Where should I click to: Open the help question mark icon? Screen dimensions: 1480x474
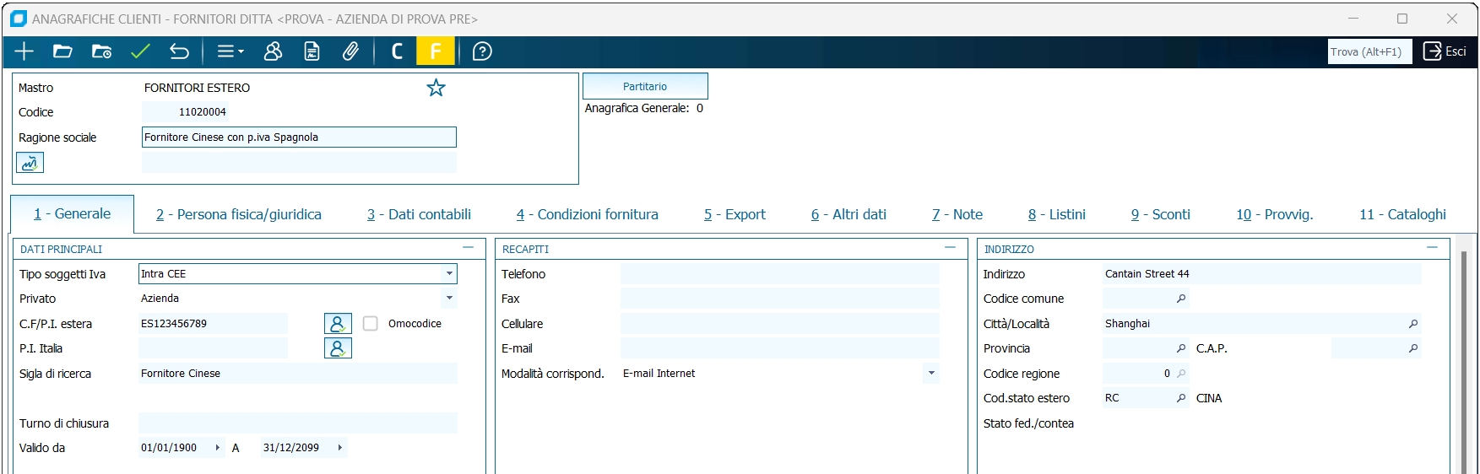(482, 51)
